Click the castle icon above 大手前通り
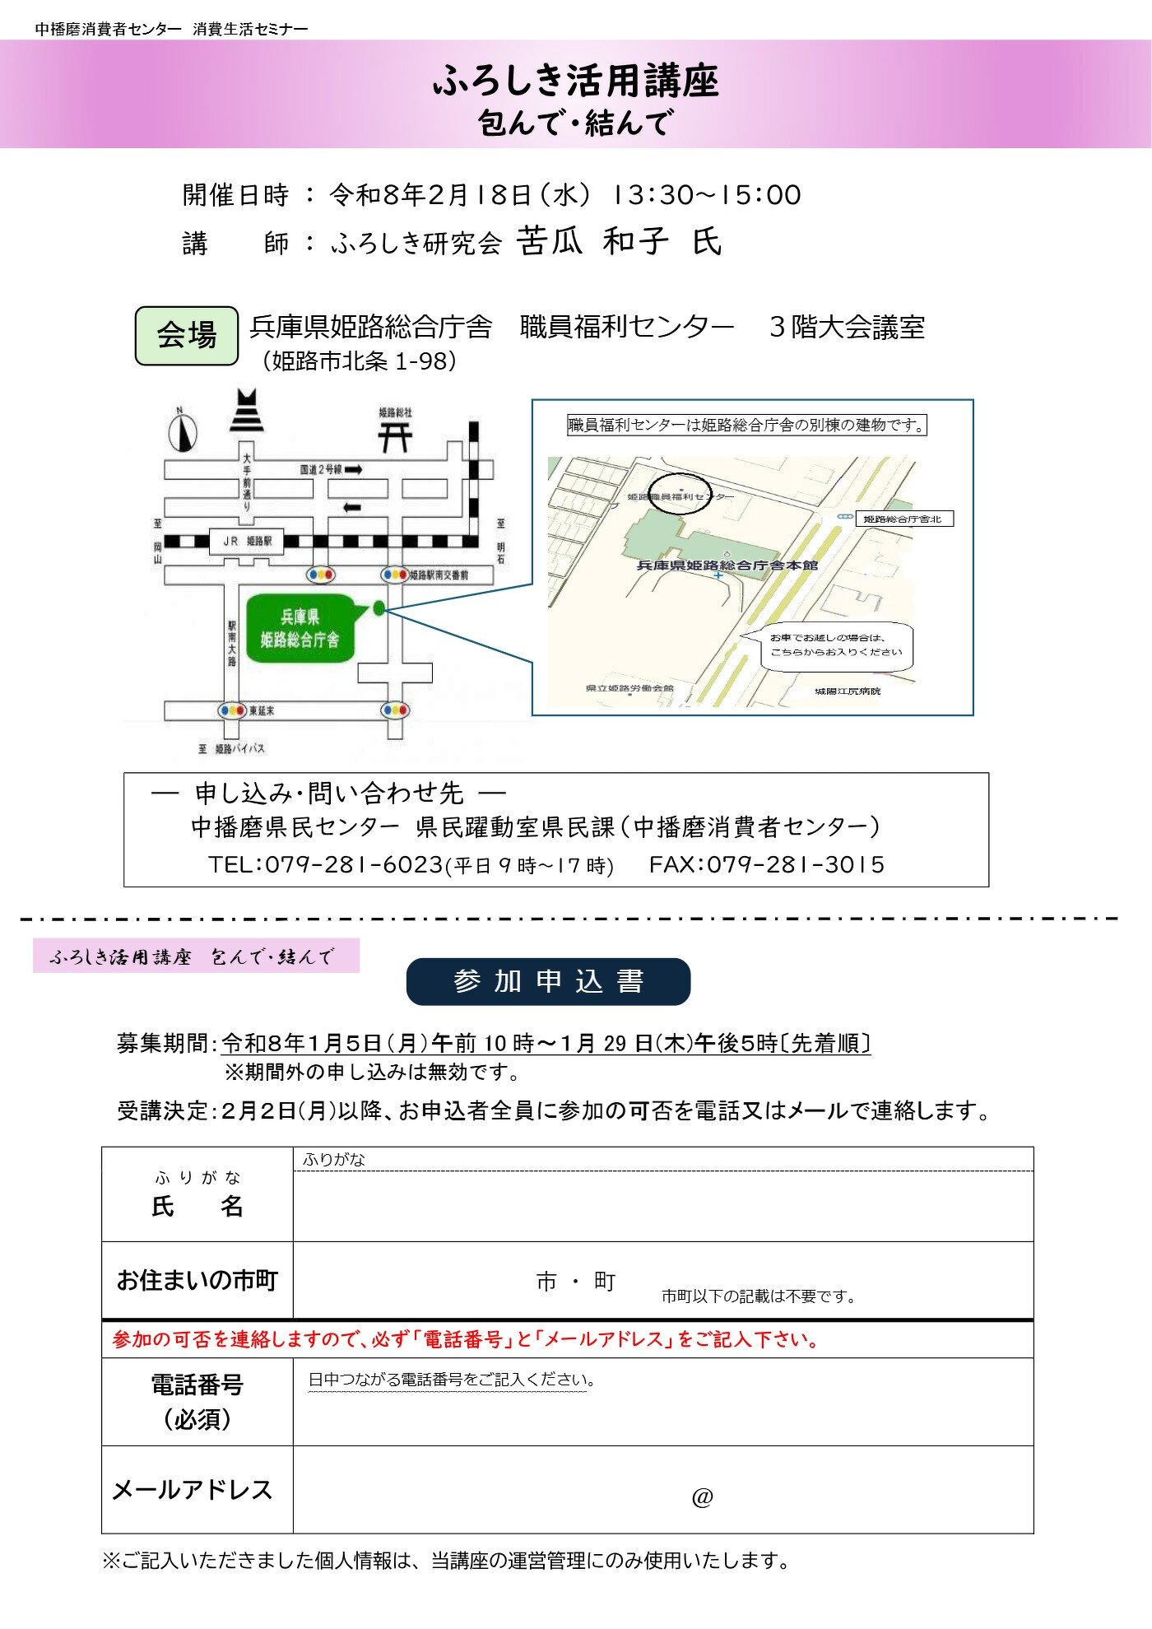Viewport: 1152px width, 1629px height. [x=246, y=411]
